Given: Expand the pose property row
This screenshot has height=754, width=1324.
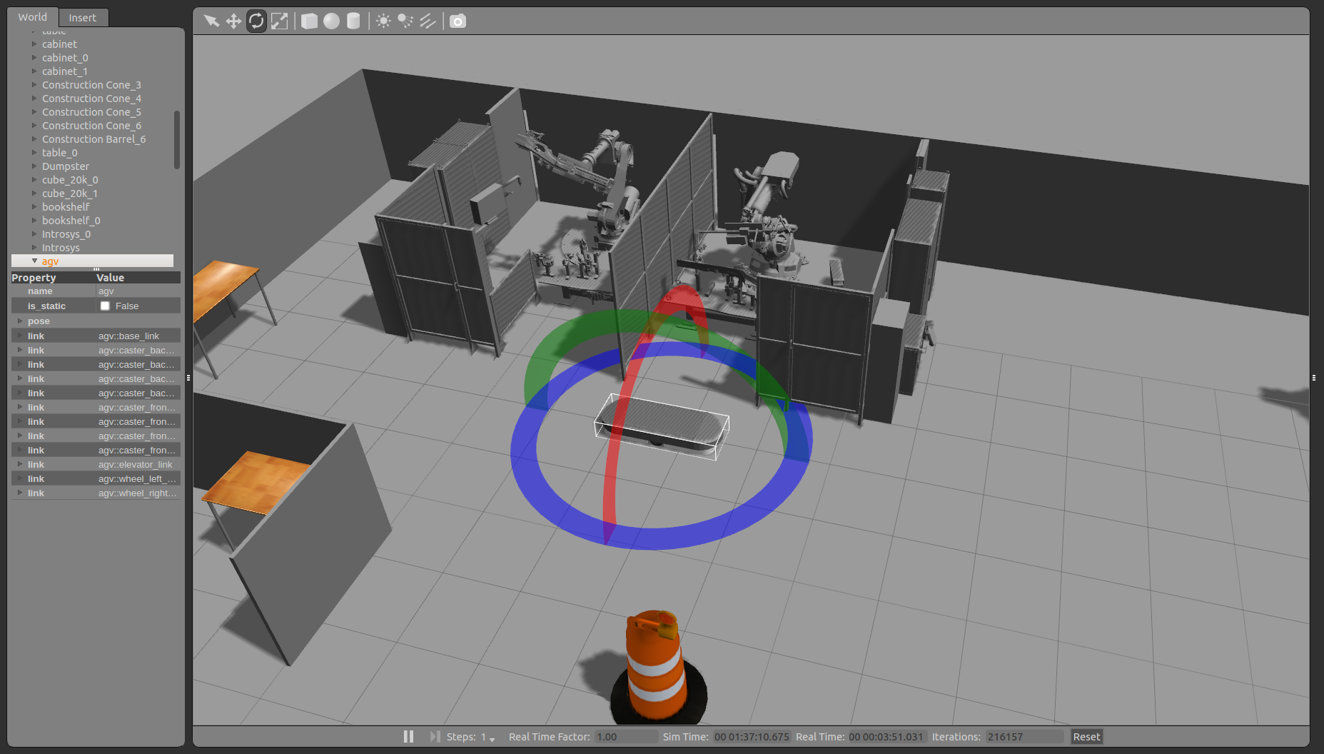Looking at the screenshot, I should (20, 321).
